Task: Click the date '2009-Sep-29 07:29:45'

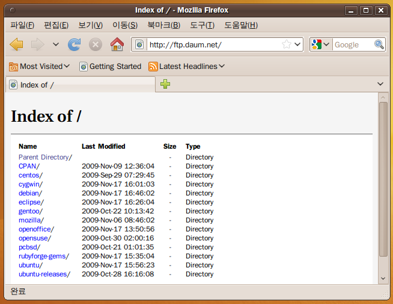Action: click(118, 175)
